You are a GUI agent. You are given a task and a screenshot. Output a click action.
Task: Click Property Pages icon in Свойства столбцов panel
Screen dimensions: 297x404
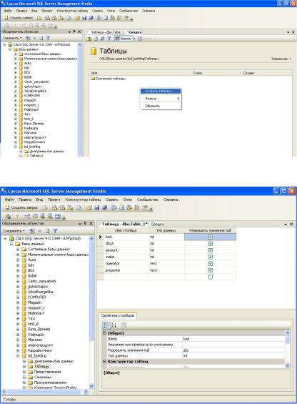pos(124,325)
